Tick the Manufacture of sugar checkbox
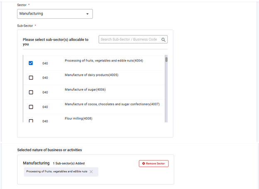The width and height of the screenshot is (259, 189). tap(31, 92)
